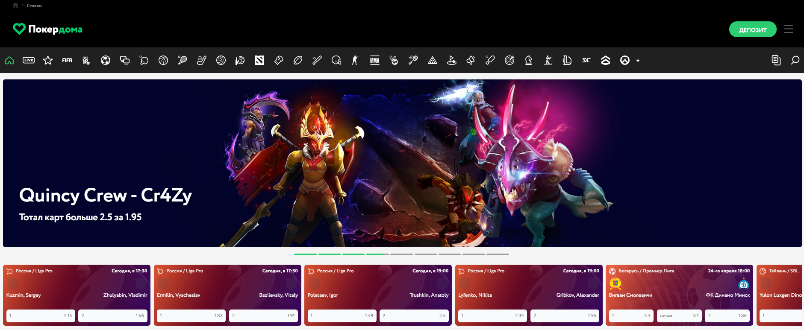Select the table tennis icon
Screen dimensions: 804x330
click(144, 60)
